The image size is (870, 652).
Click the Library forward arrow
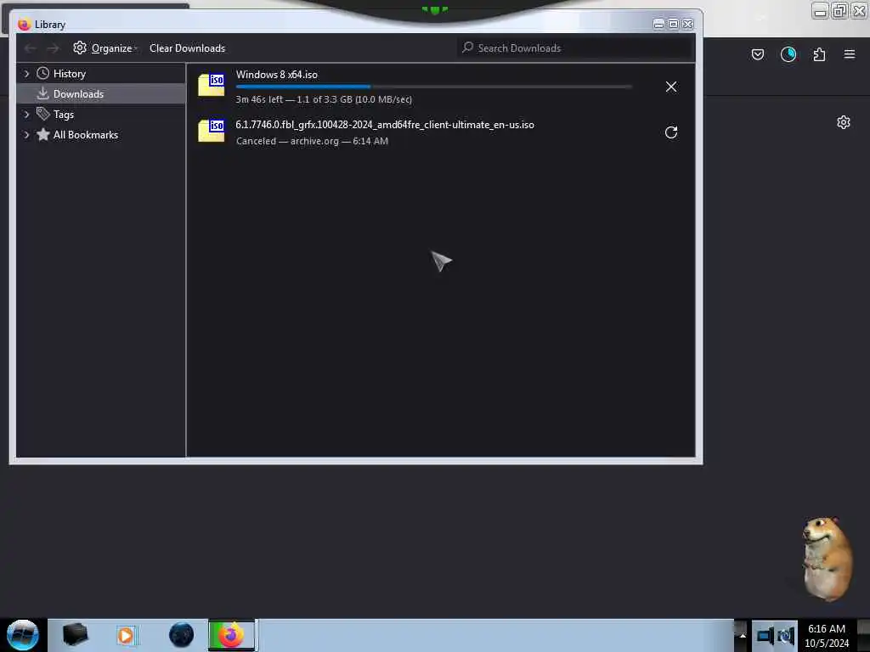point(53,48)
